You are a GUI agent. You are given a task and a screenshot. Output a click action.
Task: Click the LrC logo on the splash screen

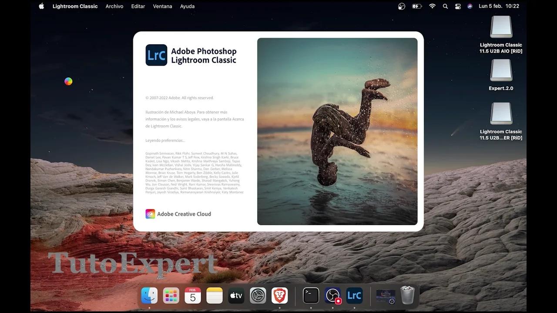coord(156,55)
